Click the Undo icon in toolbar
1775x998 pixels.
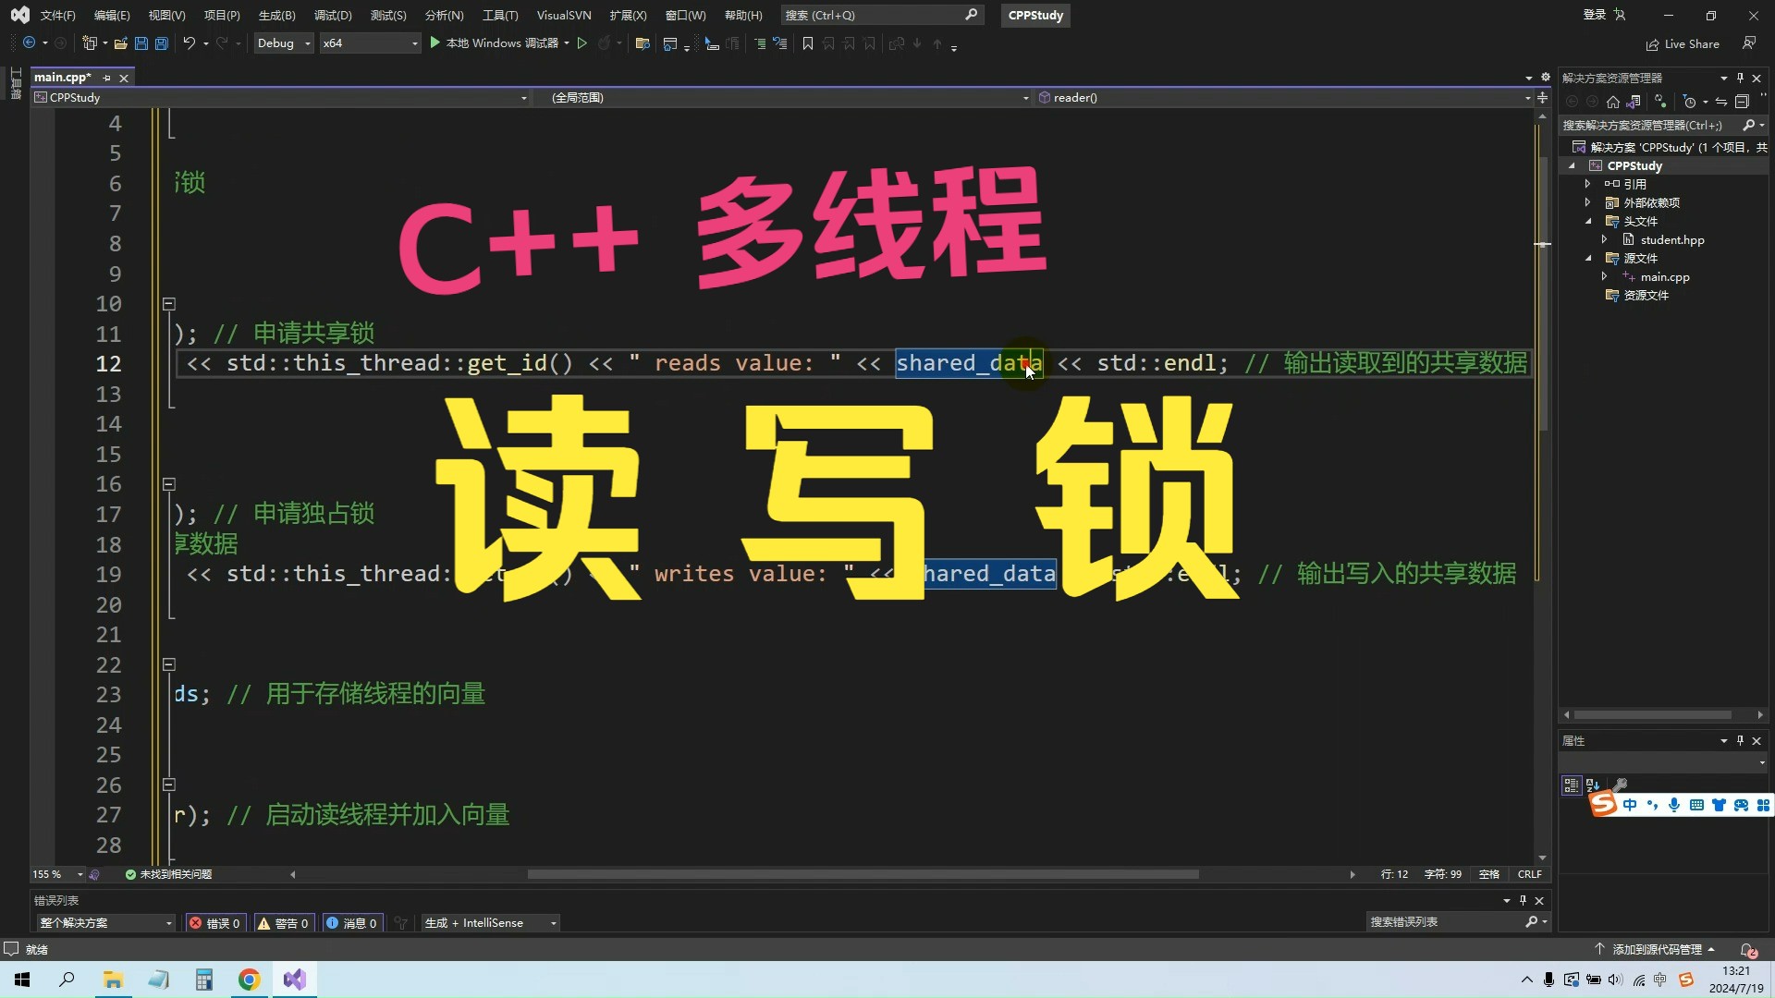[189, 43]
